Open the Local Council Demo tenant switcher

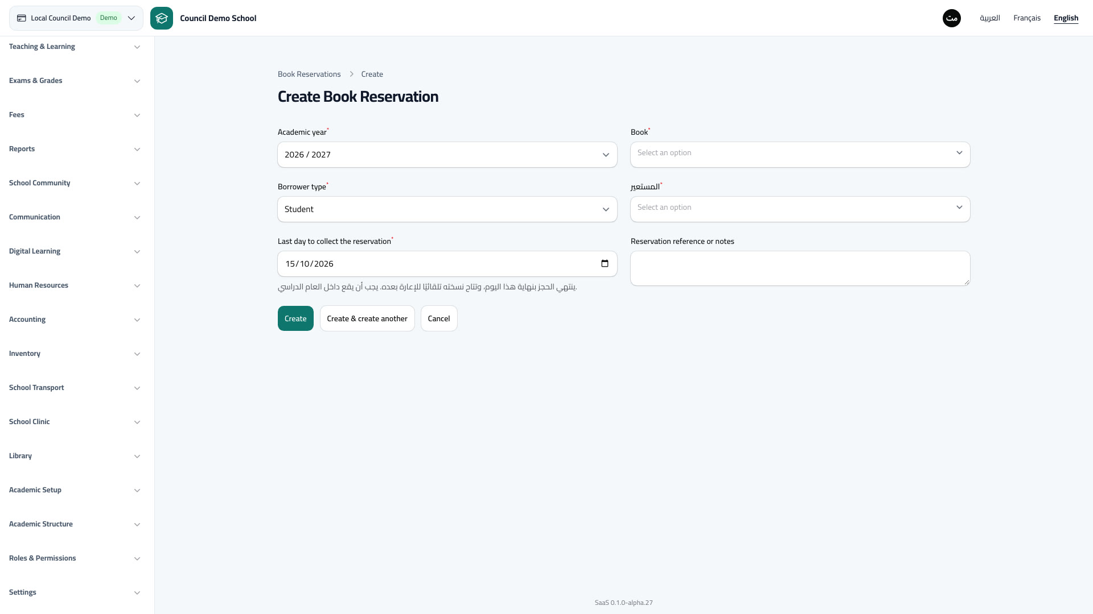click(x=76, y=18)
